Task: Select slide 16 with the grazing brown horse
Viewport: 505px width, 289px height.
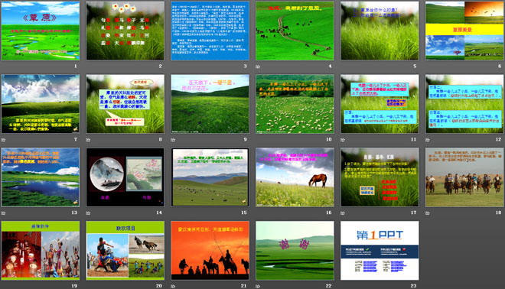Action: [295, 177]
